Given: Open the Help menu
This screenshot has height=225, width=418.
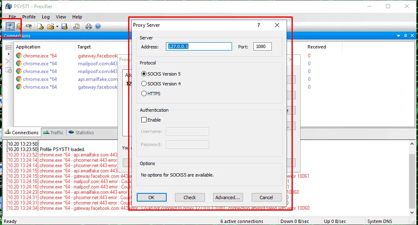Looking at the screenshot, I should [77, 17].
